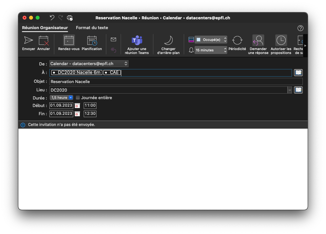
Task: Toggle Autoriser les propositions option
Action: click(281, 41)
